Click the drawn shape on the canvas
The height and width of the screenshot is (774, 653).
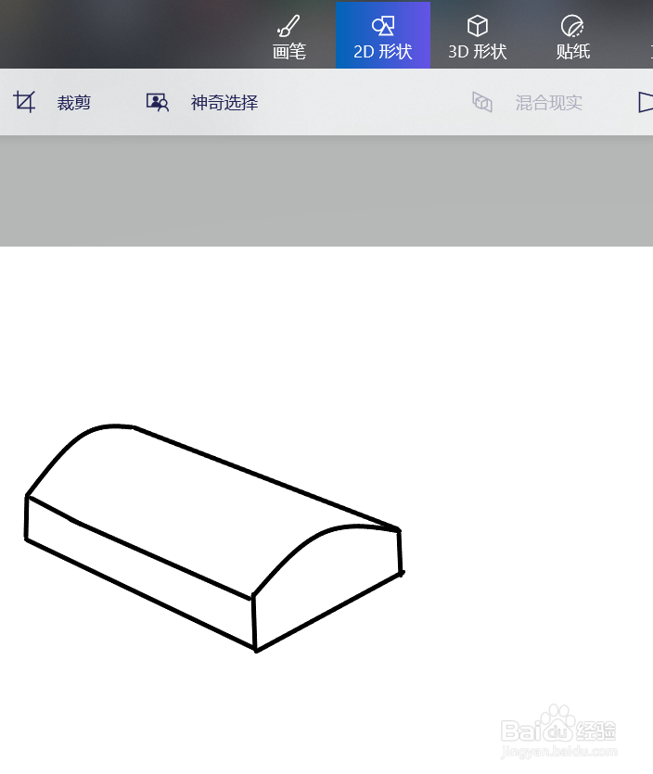(213, 538)
